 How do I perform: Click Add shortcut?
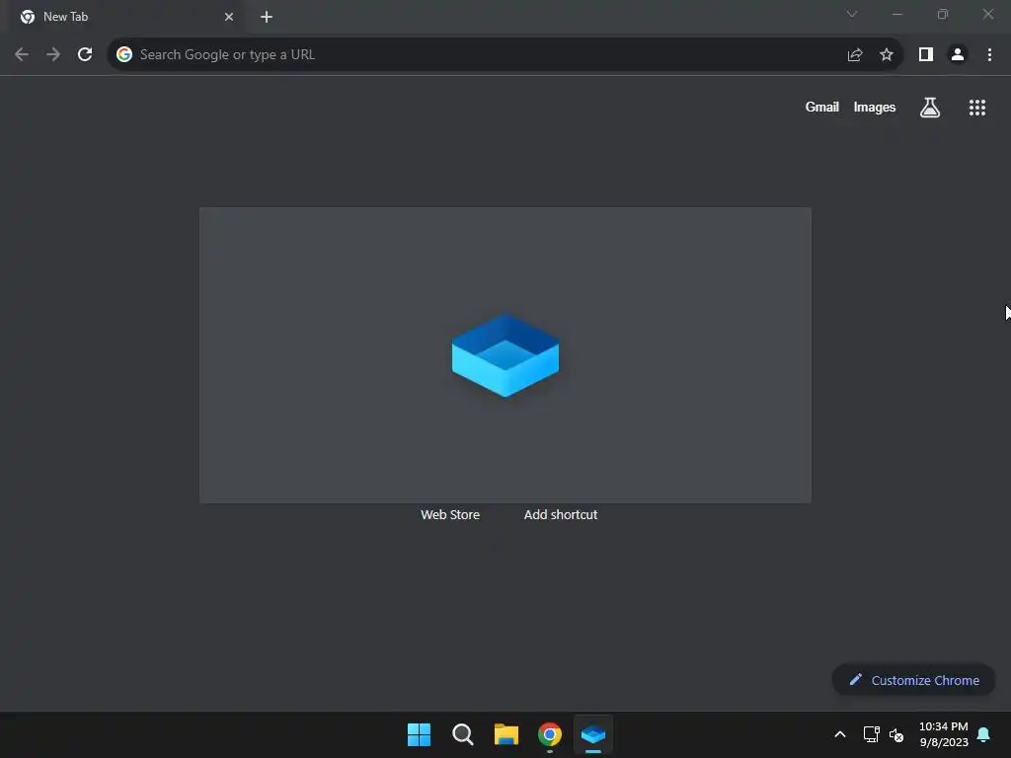click(x=561, y=514)
